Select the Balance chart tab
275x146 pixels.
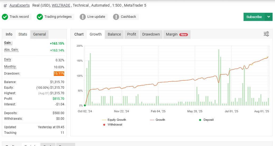pyautogui.click(x=114, y=34)
